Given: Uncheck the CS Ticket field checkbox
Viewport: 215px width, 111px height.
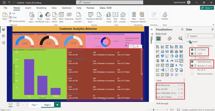Looking at the screenshot, I should coord(192,50).
